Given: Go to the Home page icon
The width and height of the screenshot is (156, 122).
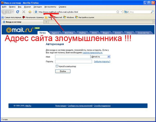Looking at the screenshot, I should click(x=30, y=12).
